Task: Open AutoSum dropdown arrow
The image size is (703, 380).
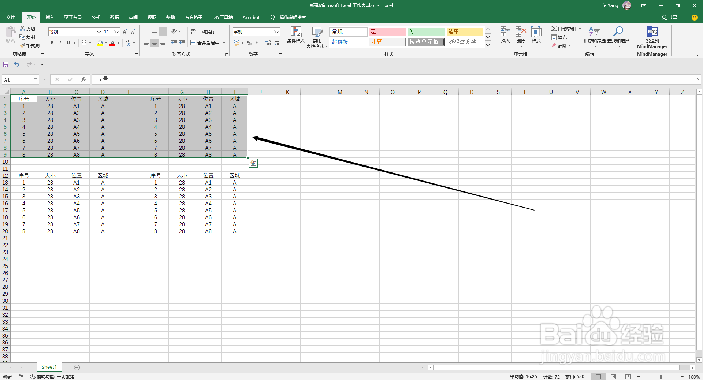Action: click(580, 29)
